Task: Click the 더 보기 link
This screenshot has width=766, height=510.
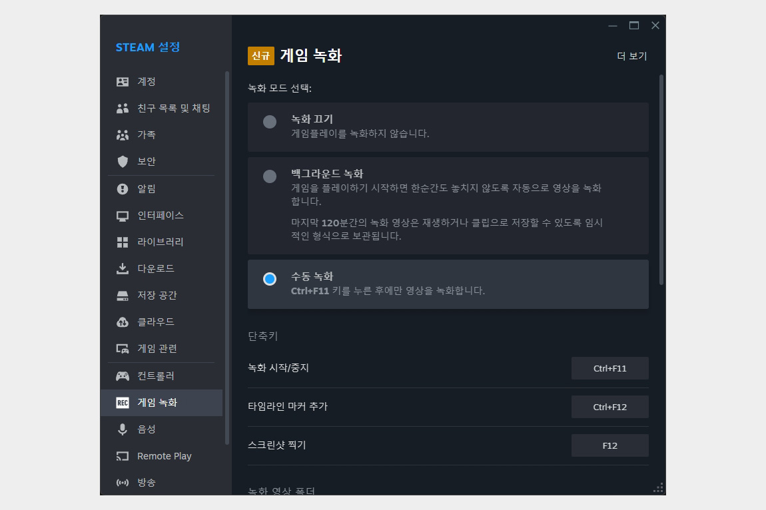Action: click(x=631, y=56)
